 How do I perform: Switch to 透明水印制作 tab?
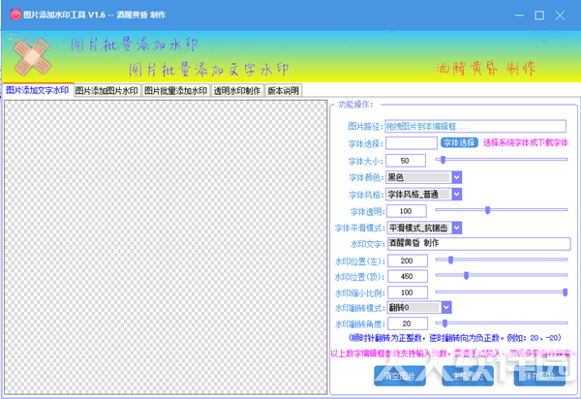tap(237, 90)
